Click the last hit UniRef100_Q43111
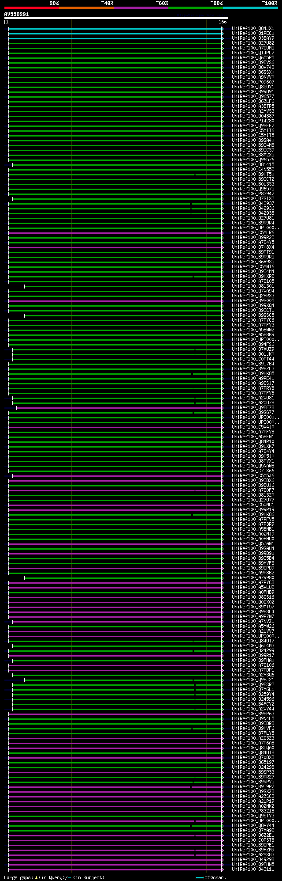 pyautogui.click(x=253, y=870)
